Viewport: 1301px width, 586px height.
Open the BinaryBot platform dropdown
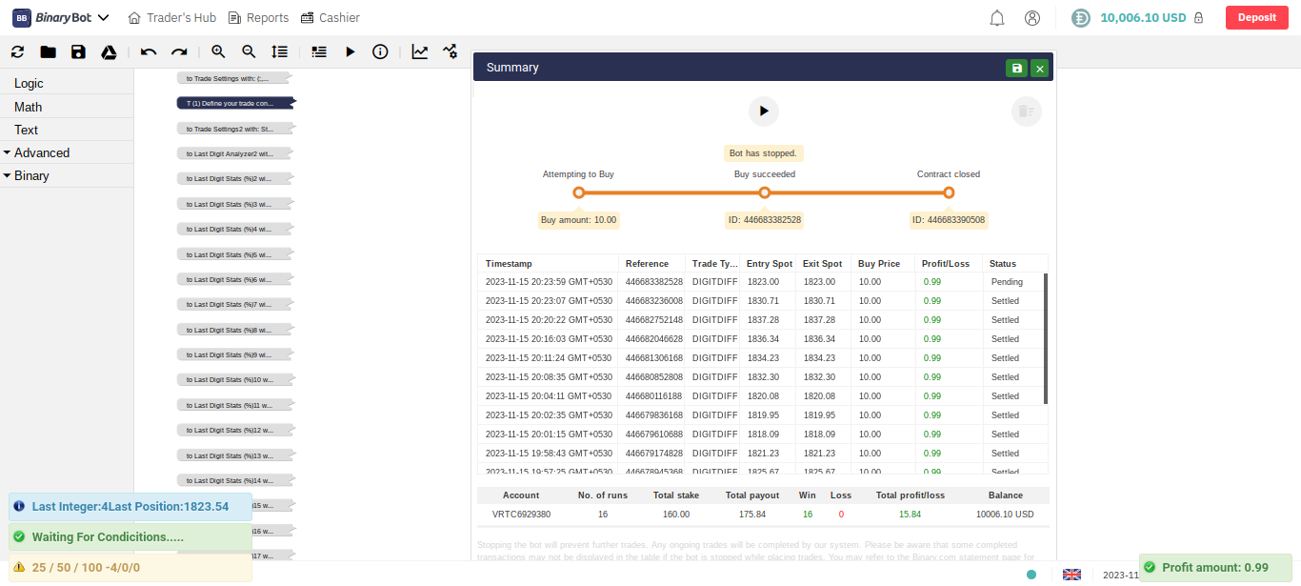coord(61,18)
